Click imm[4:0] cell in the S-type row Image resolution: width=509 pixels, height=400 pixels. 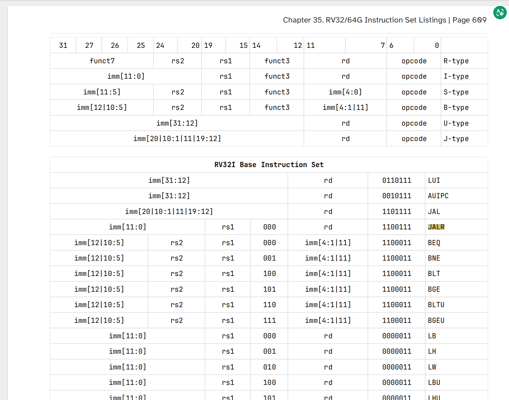[x=345, y=92]
